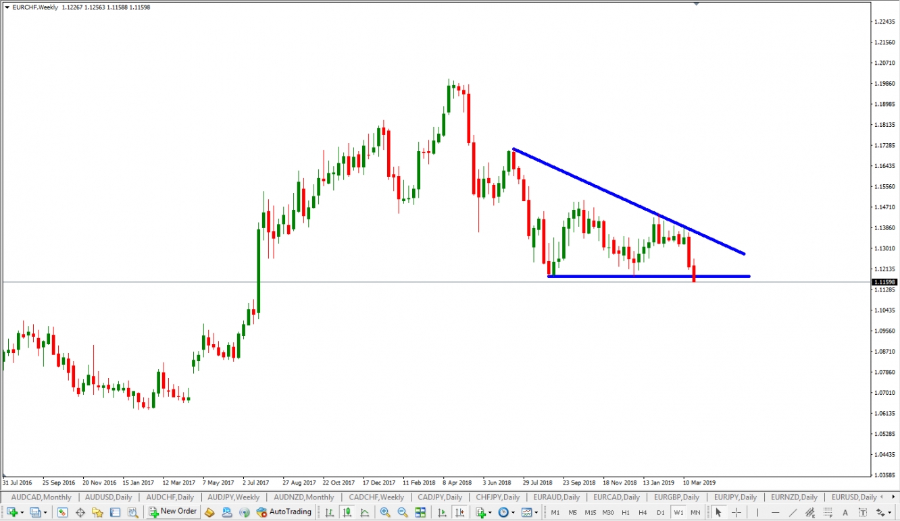Select the Fibonacci Retracement tool
This screenshot has height=521, width=900.
[828, 512]
